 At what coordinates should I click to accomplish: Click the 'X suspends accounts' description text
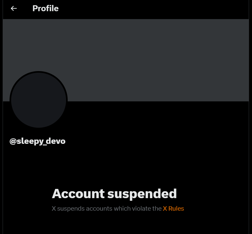118,208
